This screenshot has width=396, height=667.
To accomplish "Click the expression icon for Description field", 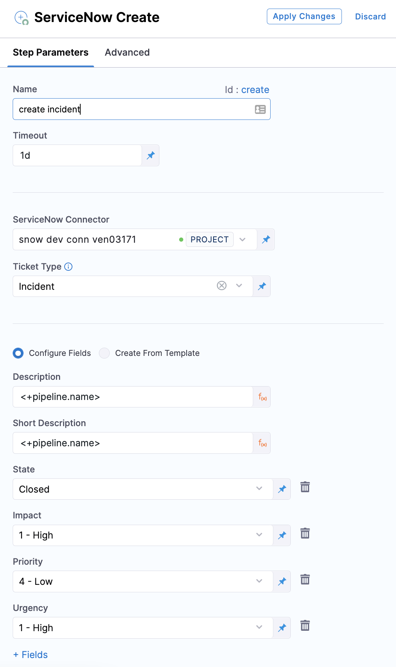I will (262, 397).
